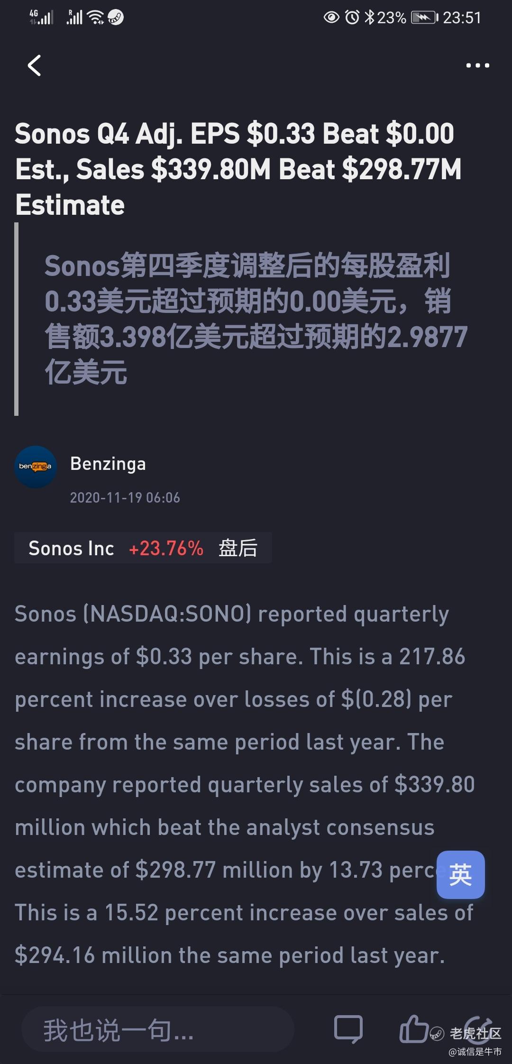
Task: Toggle translation with the 英 button
Action: [x=460, y=875]
